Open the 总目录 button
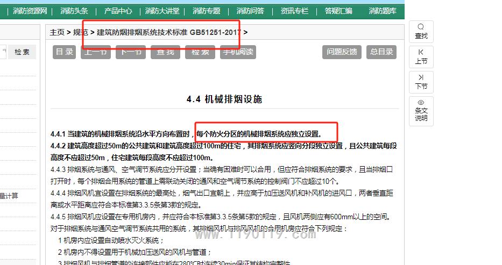The width and height of the screenshot is (502, 265). tap(381, 52)
